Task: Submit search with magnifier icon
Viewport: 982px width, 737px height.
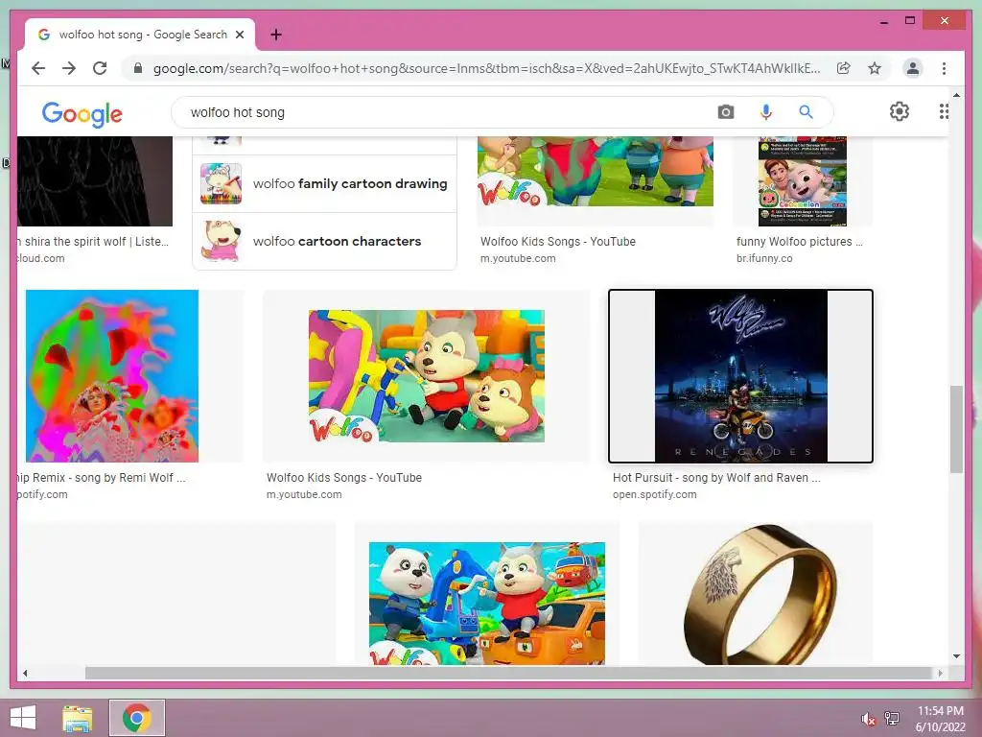Action: pos(806,112)
